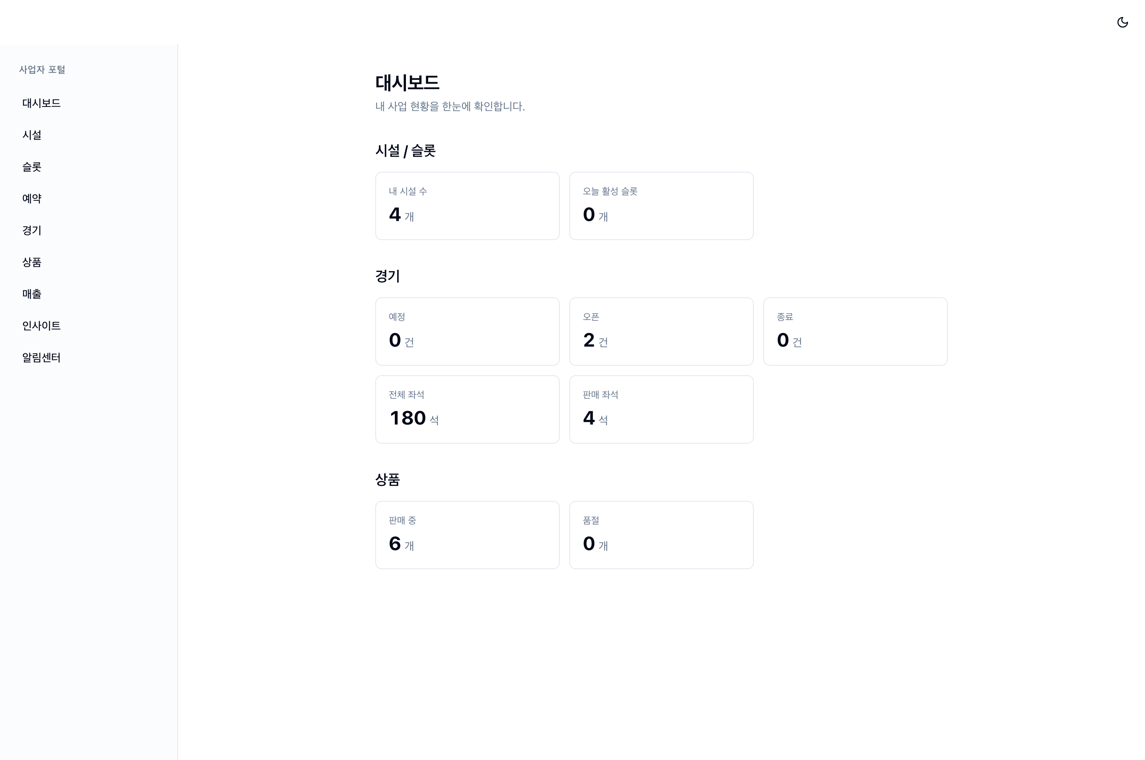Click the 오늘 활성 슬롯 card
This screenshot has width=1145, height=760.
tap(661, 206)
